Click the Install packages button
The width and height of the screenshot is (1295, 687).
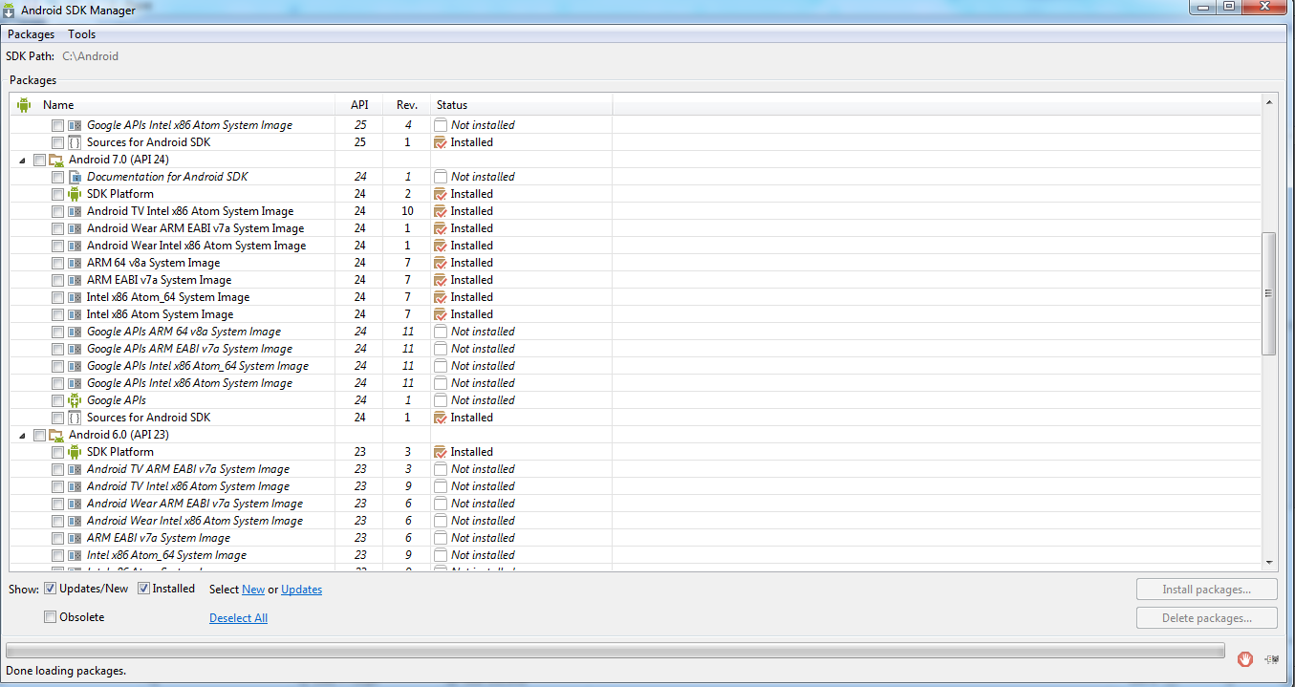pyautogui.click(x=1207, y=590)
